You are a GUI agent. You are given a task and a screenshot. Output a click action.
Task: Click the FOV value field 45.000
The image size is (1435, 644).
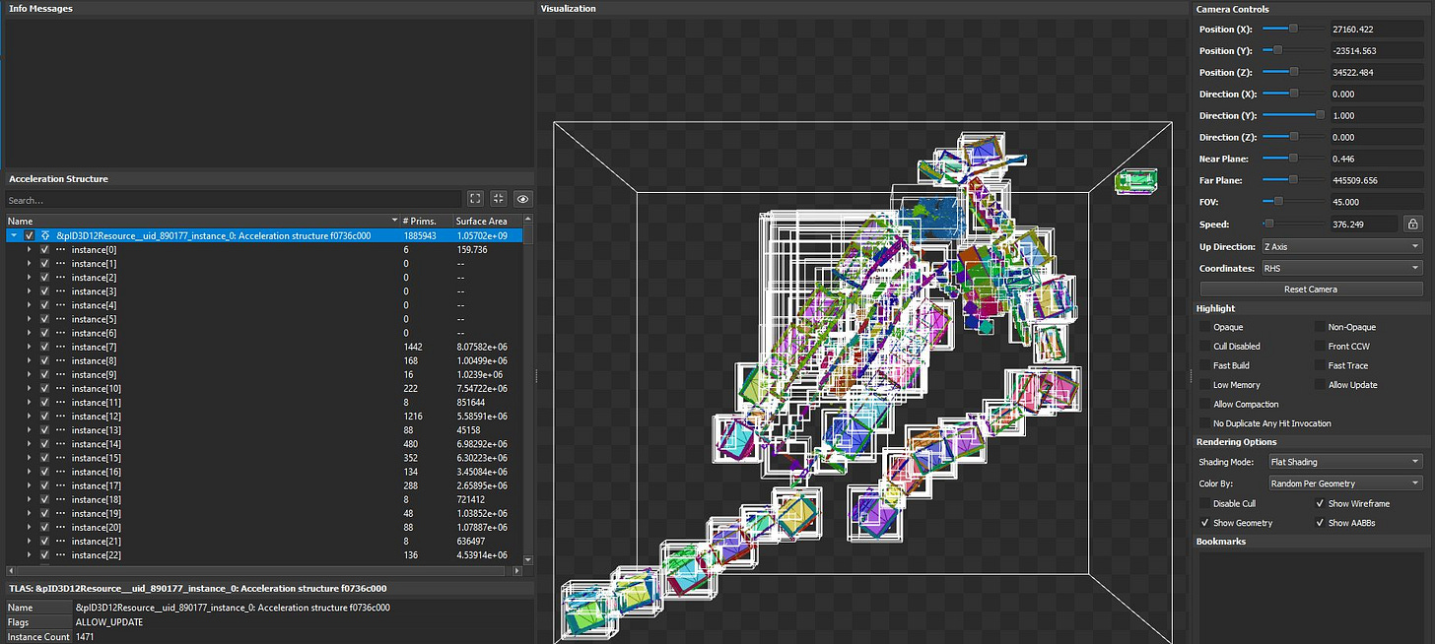coord(1375,203)
